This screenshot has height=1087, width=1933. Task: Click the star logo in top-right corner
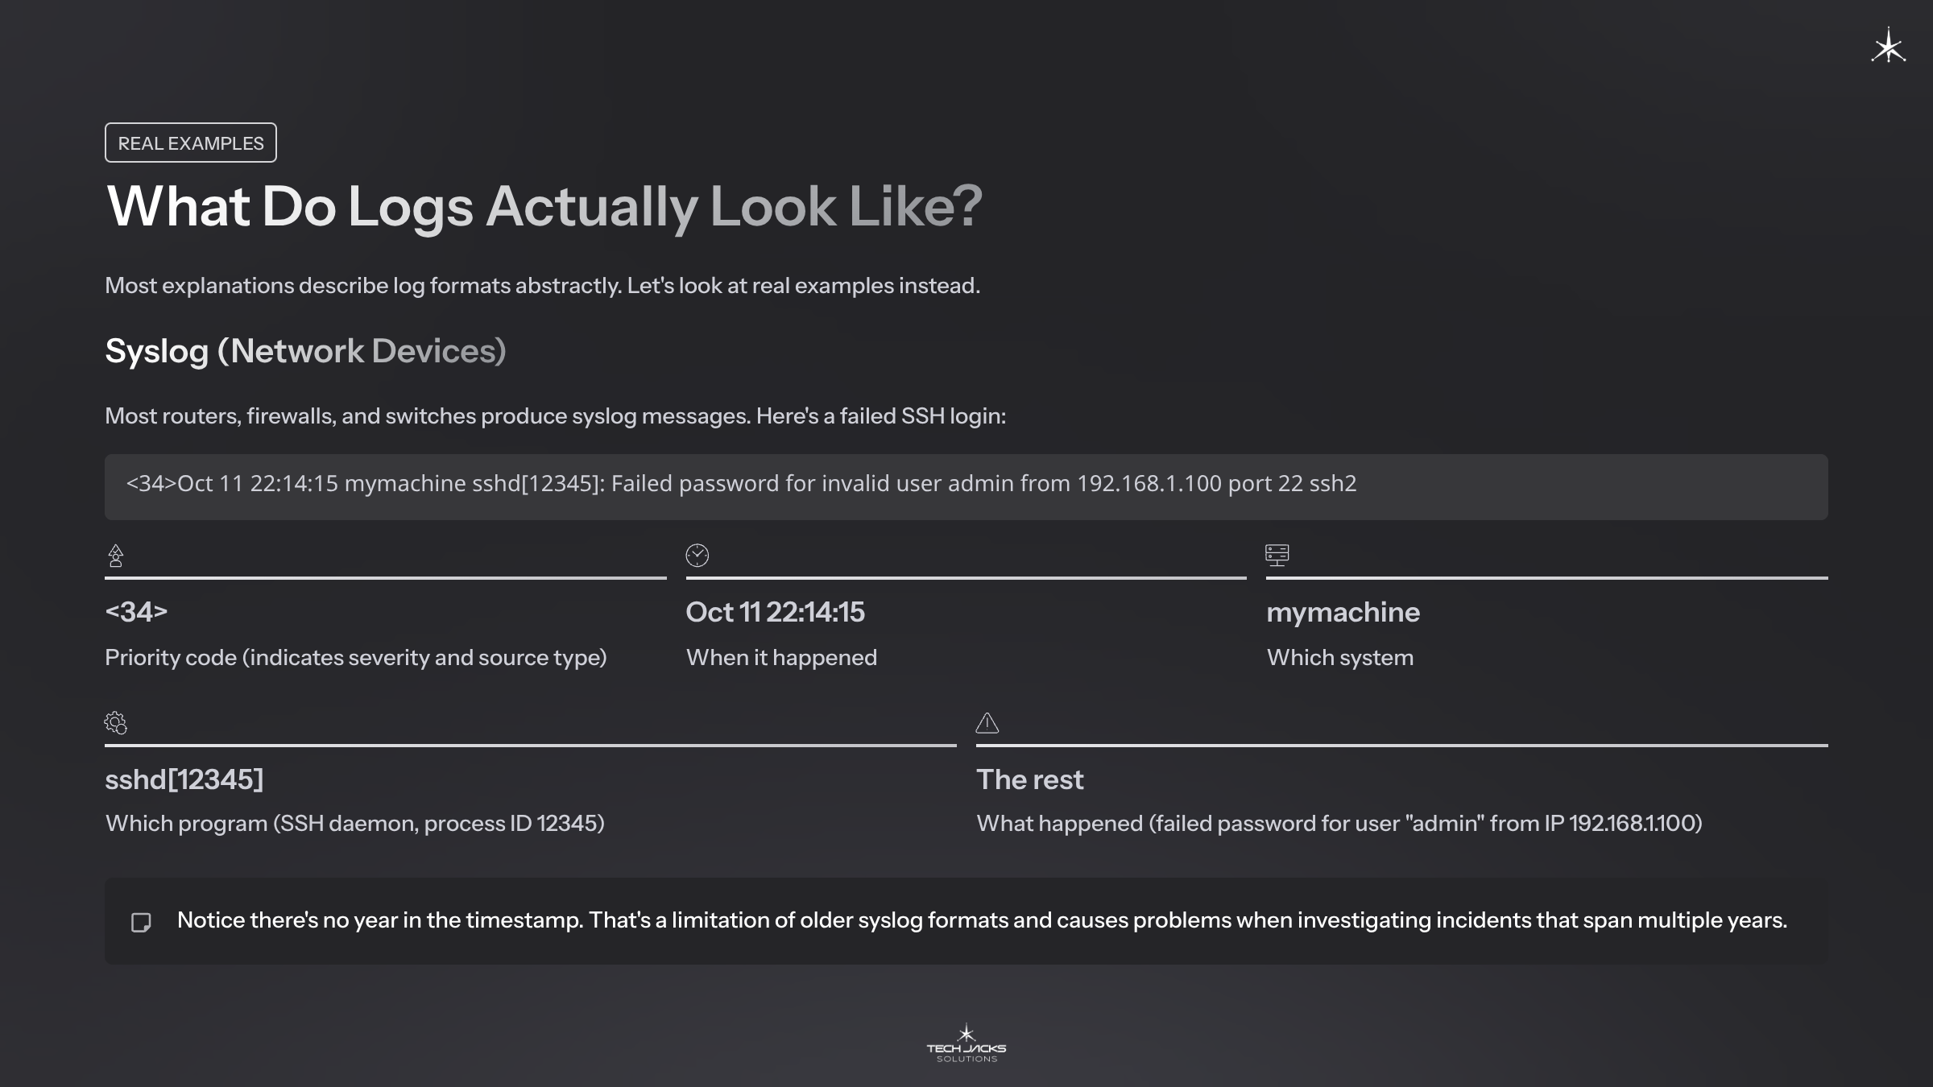[x=1888, y=47]
